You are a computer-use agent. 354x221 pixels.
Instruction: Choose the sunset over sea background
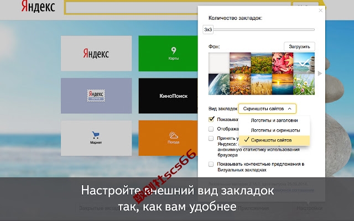point(283,84)
